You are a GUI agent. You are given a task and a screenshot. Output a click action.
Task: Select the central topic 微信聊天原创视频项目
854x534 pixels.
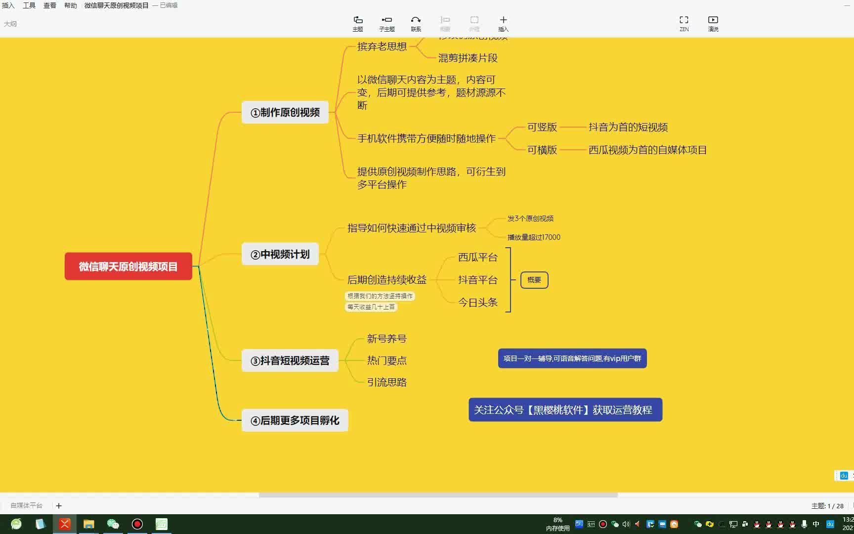(x=128, y=267)
